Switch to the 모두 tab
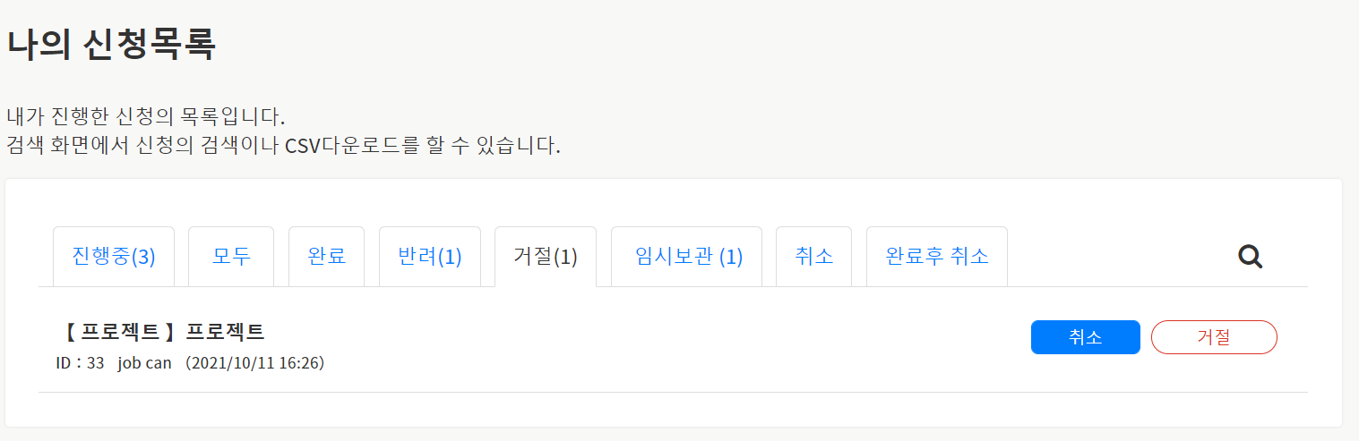The image size is (1359, 441). [231, 257]
